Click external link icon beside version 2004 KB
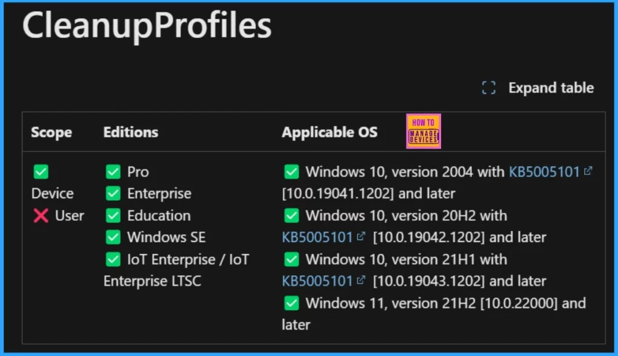Screen dimensions: 618x356 tap(588, 171)
